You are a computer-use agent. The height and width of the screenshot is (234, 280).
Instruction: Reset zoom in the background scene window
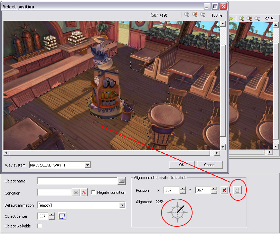point(249,19)
